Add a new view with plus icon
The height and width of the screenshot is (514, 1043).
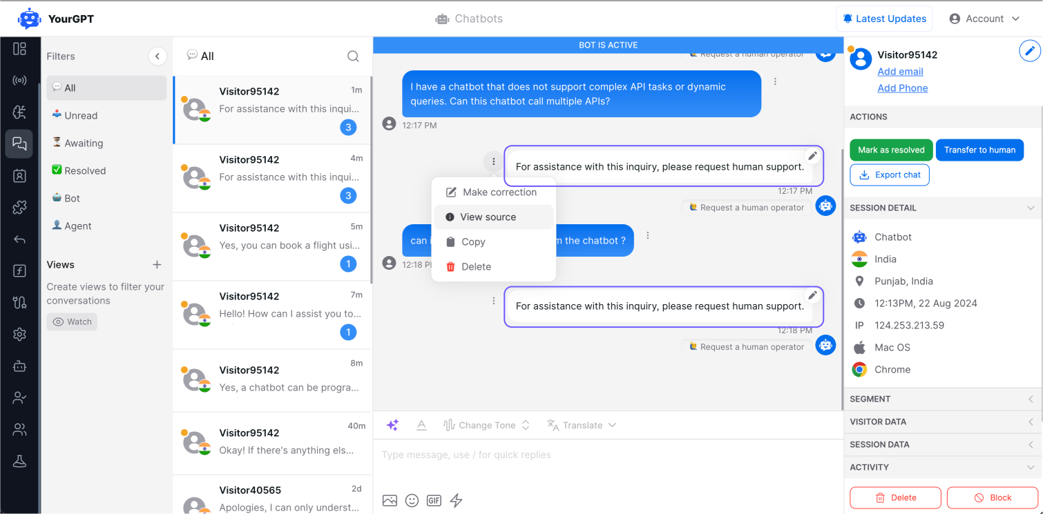(x=157, y=265)
